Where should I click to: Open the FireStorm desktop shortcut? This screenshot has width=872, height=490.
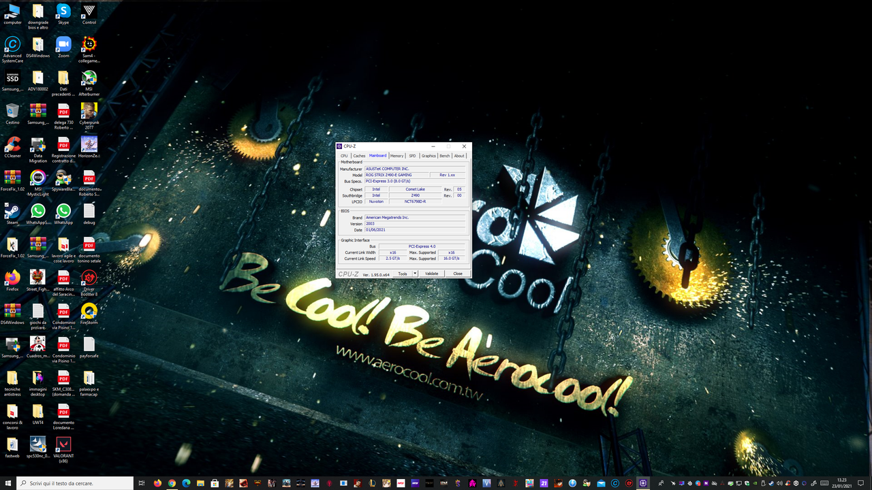click(89, 314)
